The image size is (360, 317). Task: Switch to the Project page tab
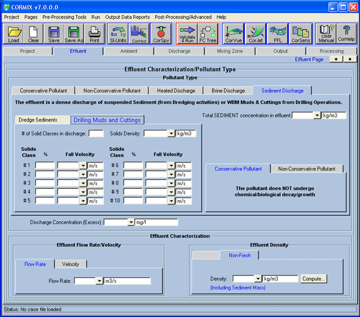[28, 51]
